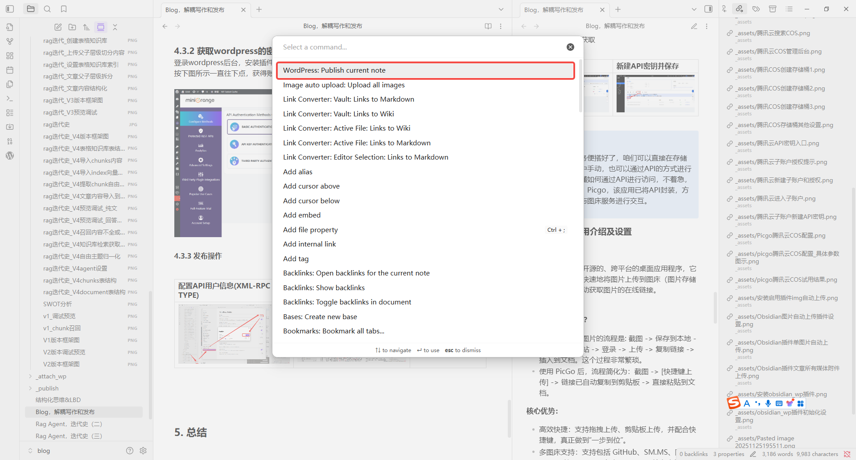
Task: Open search in the left sidebar
Action: tap(47, 9)
